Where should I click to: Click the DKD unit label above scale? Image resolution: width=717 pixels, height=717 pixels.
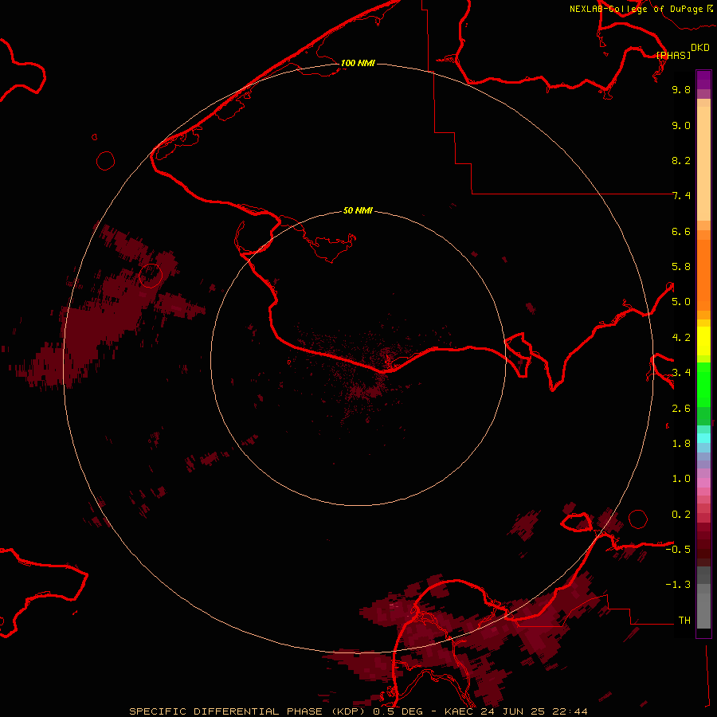700,47
